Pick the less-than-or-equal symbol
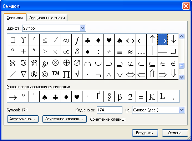 (45, 40)
